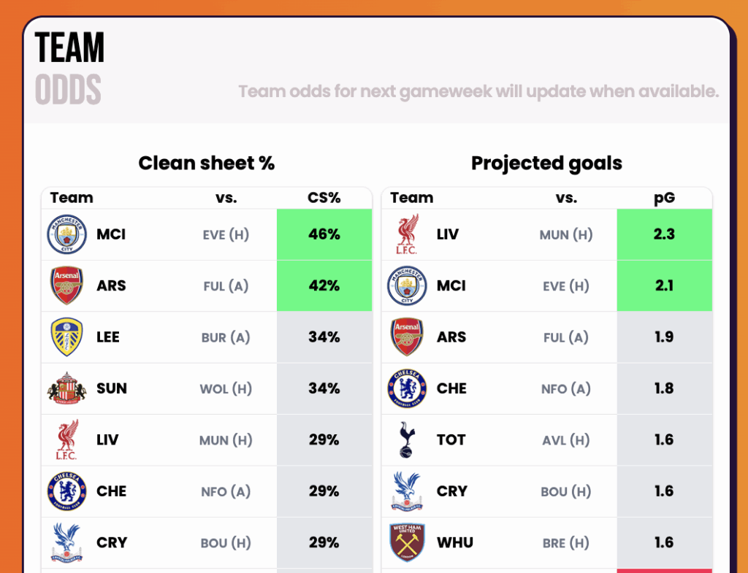Click the Team header in Clean sheet table
This screenshot has height=573, width=748.
click(72, 198)
